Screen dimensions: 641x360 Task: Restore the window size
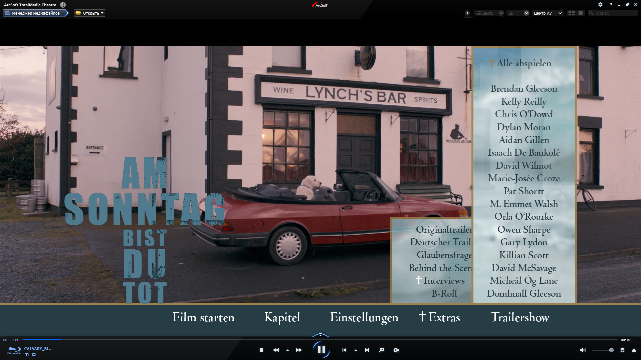pos(627,5)
